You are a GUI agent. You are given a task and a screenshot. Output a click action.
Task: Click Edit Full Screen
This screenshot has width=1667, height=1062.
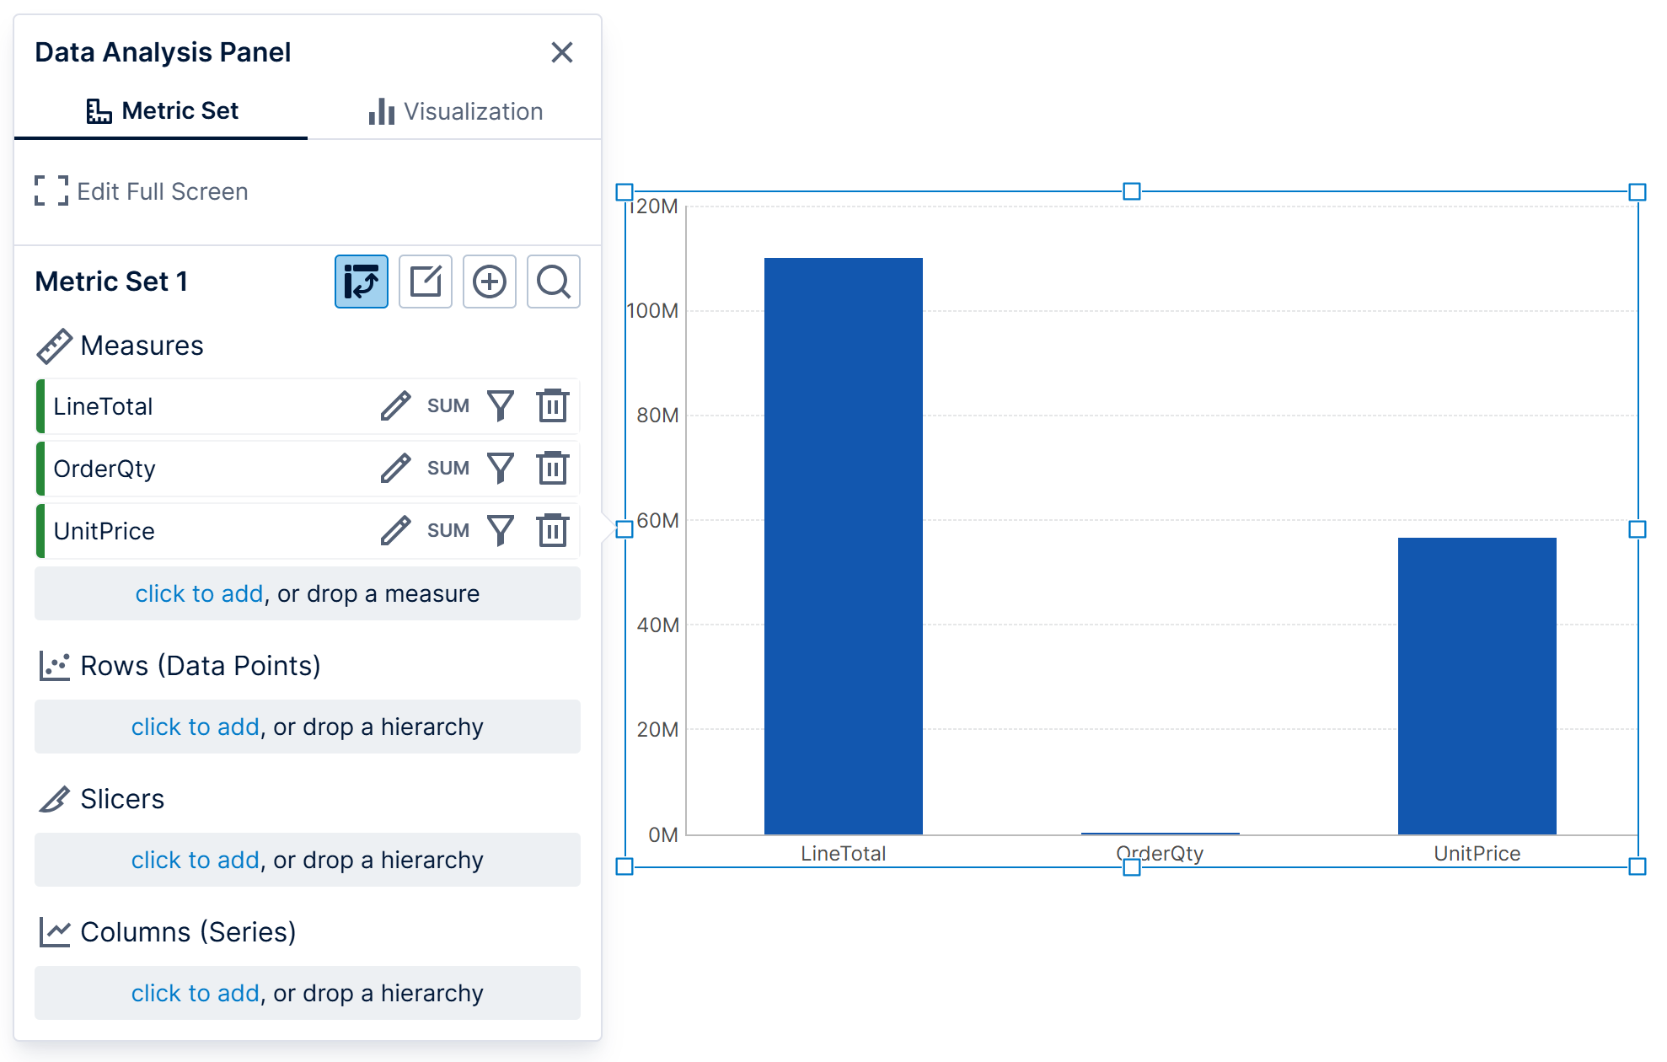pos(142,191)
